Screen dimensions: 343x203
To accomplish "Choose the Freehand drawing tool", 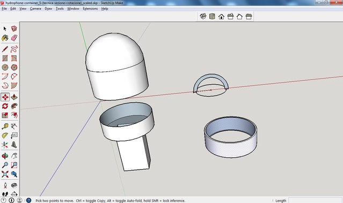I will [x=14, y=49].
